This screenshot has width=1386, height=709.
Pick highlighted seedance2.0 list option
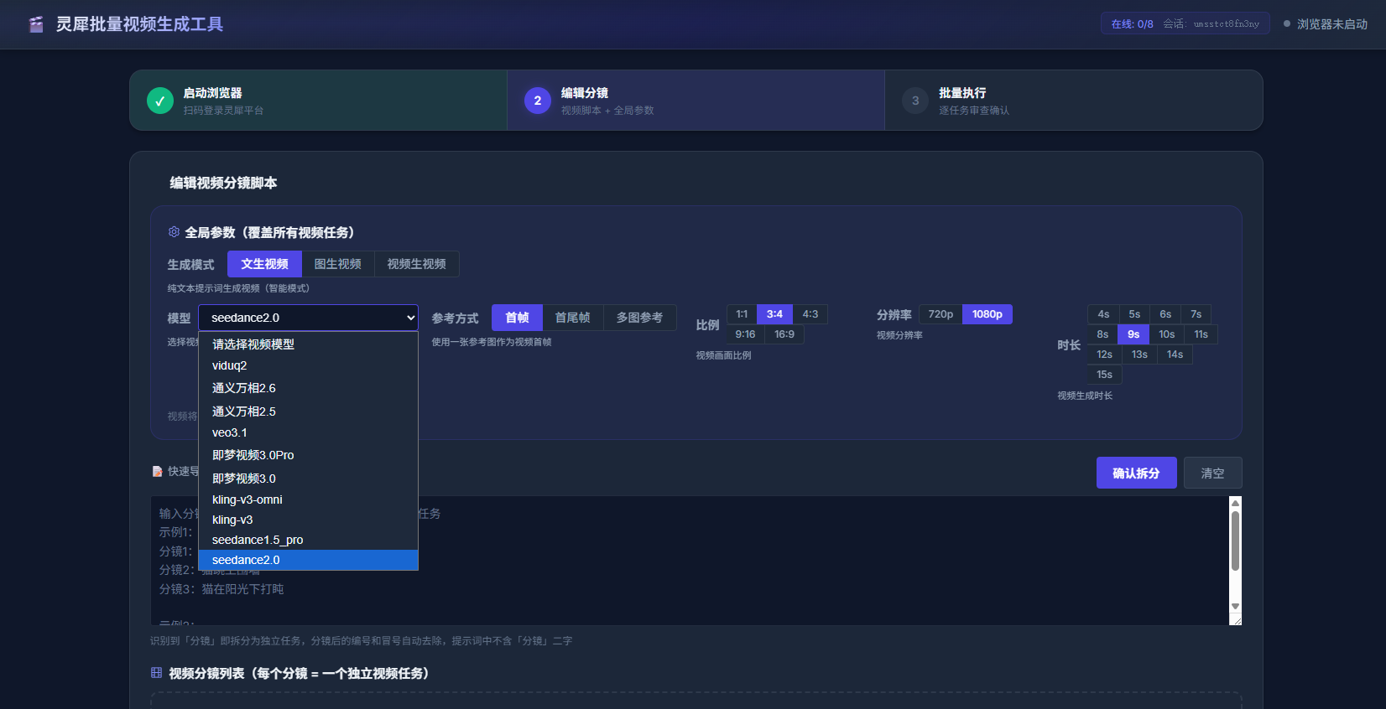[308, 560]
